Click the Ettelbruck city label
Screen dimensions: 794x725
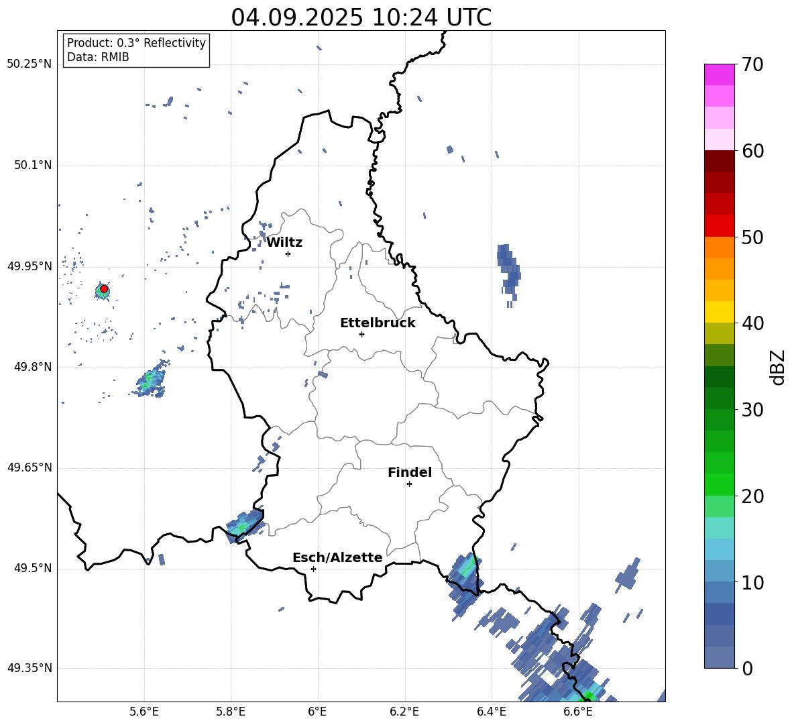(378, 323)
